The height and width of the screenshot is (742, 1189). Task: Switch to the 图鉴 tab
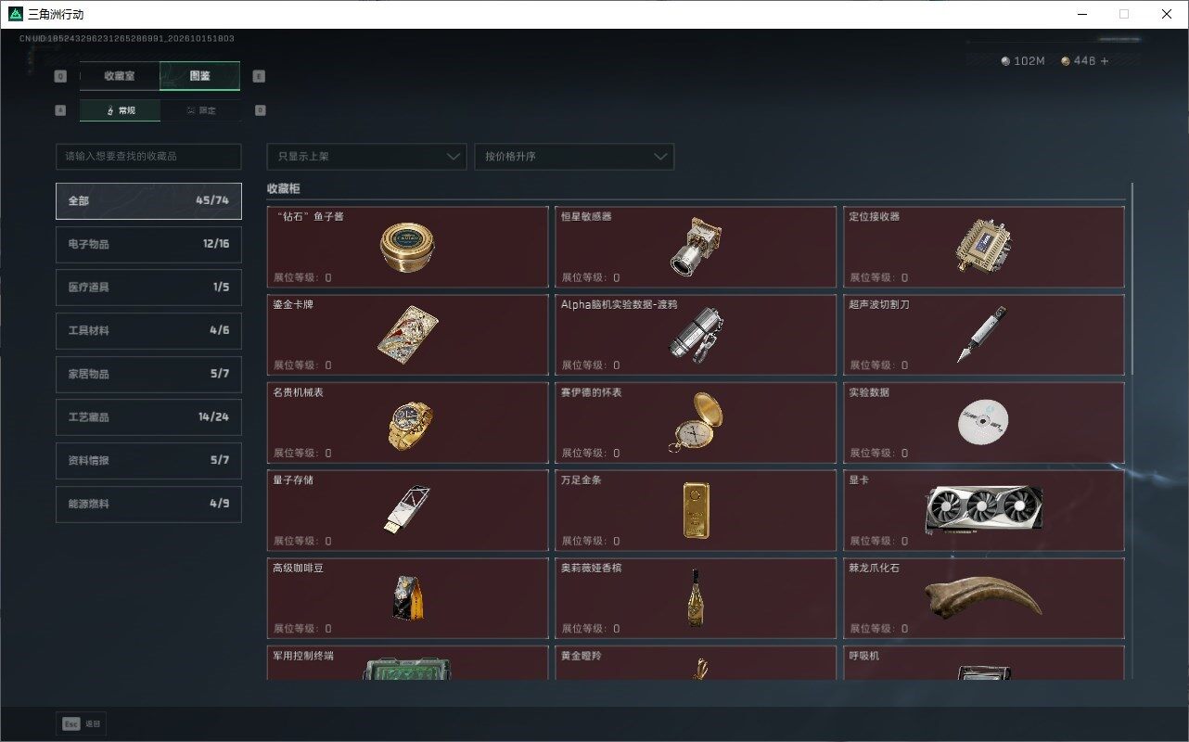(x=199, y=76)
